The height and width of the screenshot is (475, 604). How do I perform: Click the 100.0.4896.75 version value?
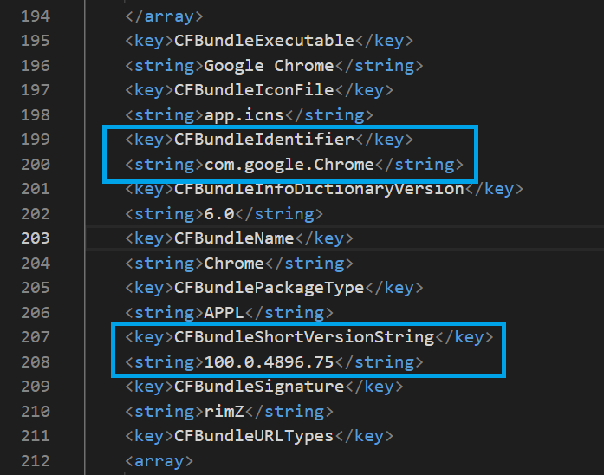(269, 361)
